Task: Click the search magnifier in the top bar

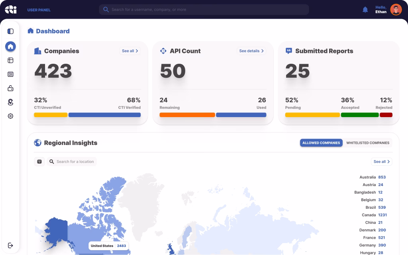Action: coord(106,10)
